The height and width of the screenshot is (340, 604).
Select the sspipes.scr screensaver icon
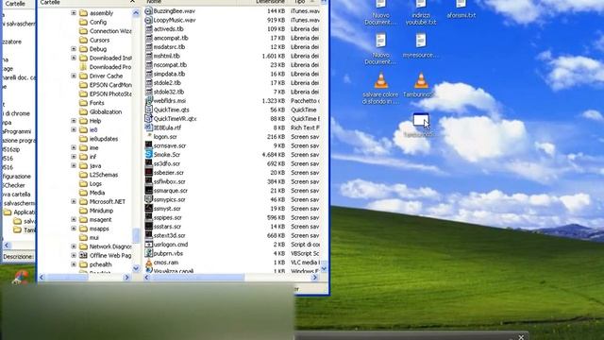[149, 217]
